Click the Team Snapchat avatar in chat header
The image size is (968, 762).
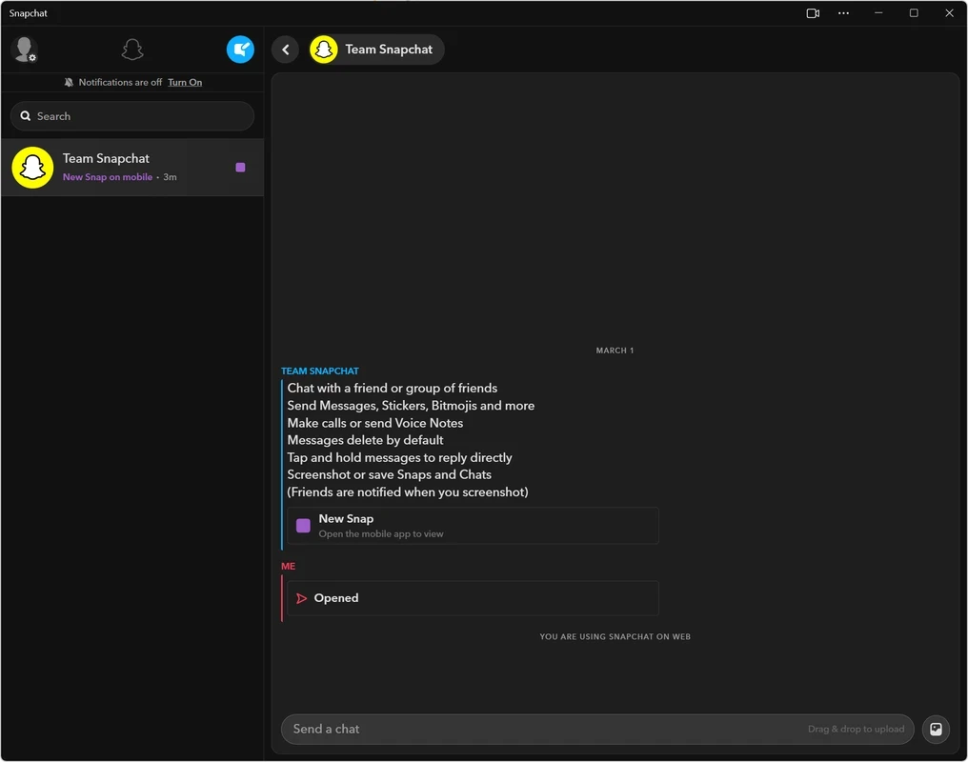coord(324,50)
